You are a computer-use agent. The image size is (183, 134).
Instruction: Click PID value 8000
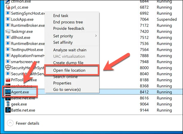pos(144,68)
